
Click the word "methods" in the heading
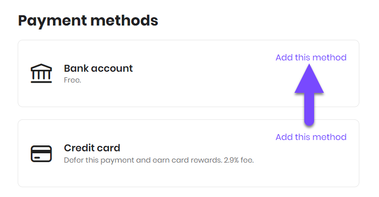click(x=124, y=21)
